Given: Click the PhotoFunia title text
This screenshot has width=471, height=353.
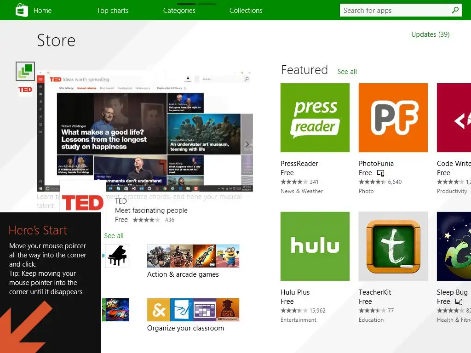Looking at the screenshot, I should 376,164.
